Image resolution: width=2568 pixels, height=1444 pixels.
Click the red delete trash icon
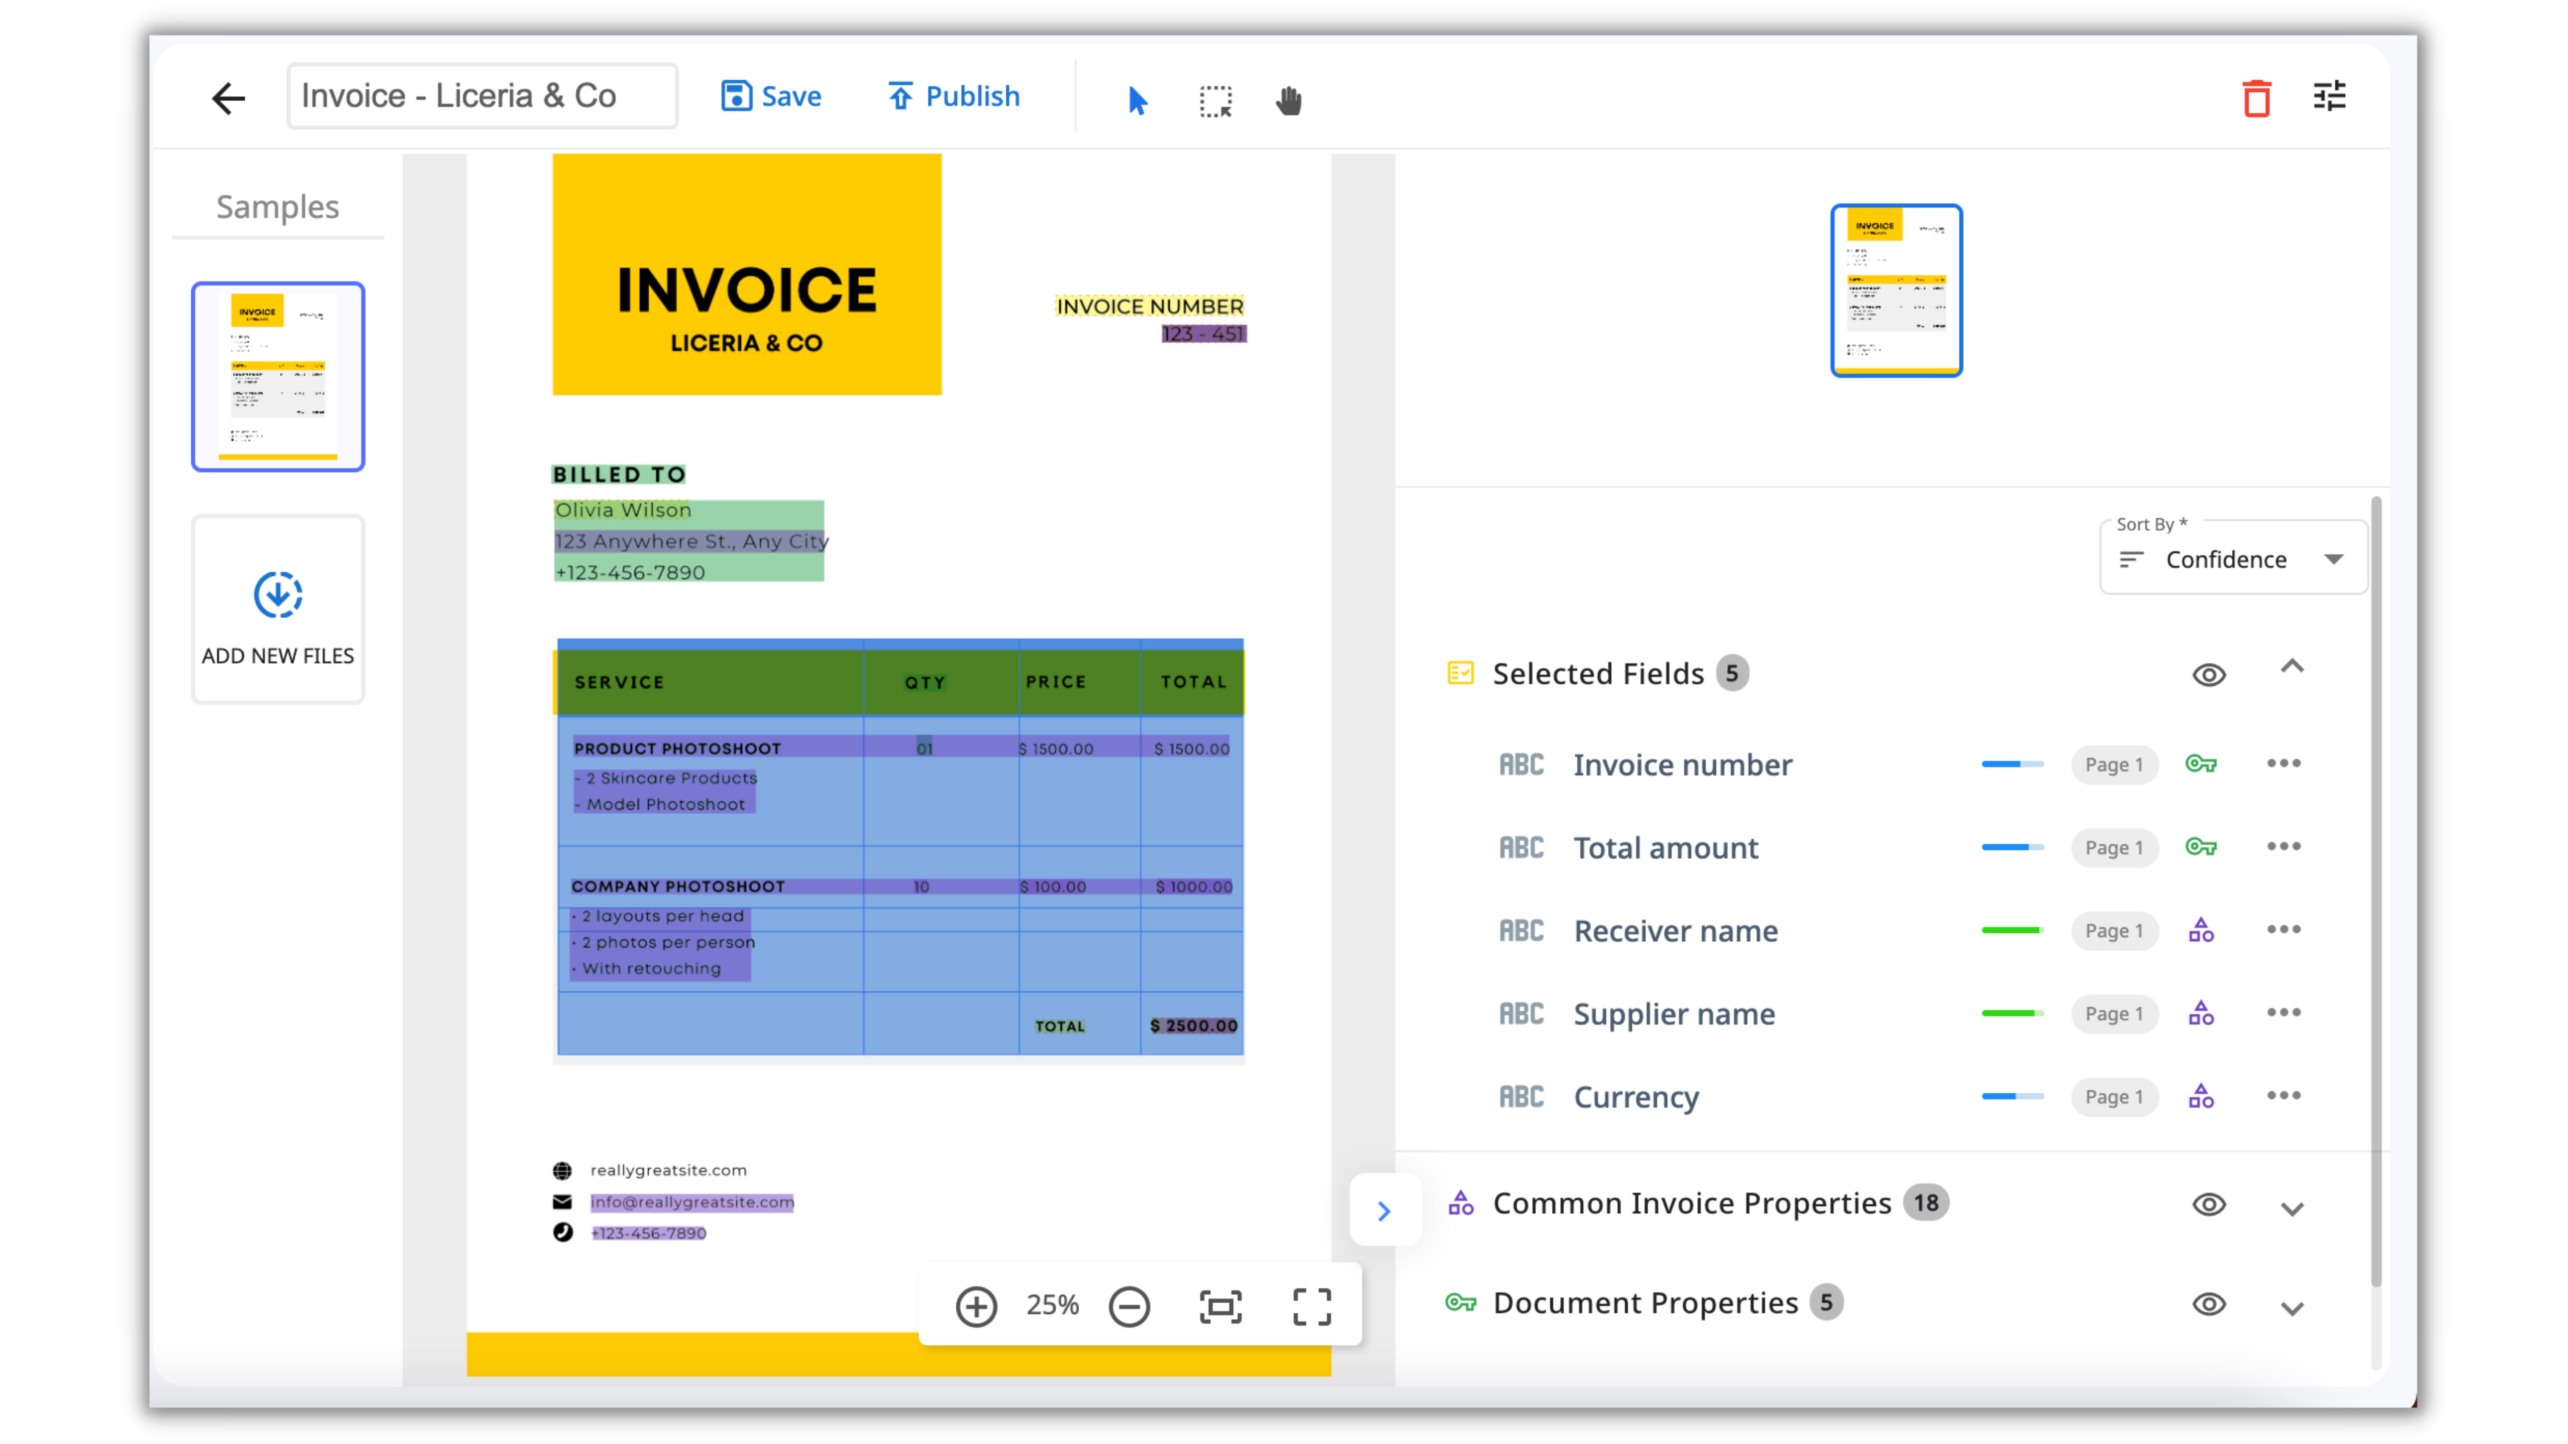pyautogui.click(x=2256, y=98)
